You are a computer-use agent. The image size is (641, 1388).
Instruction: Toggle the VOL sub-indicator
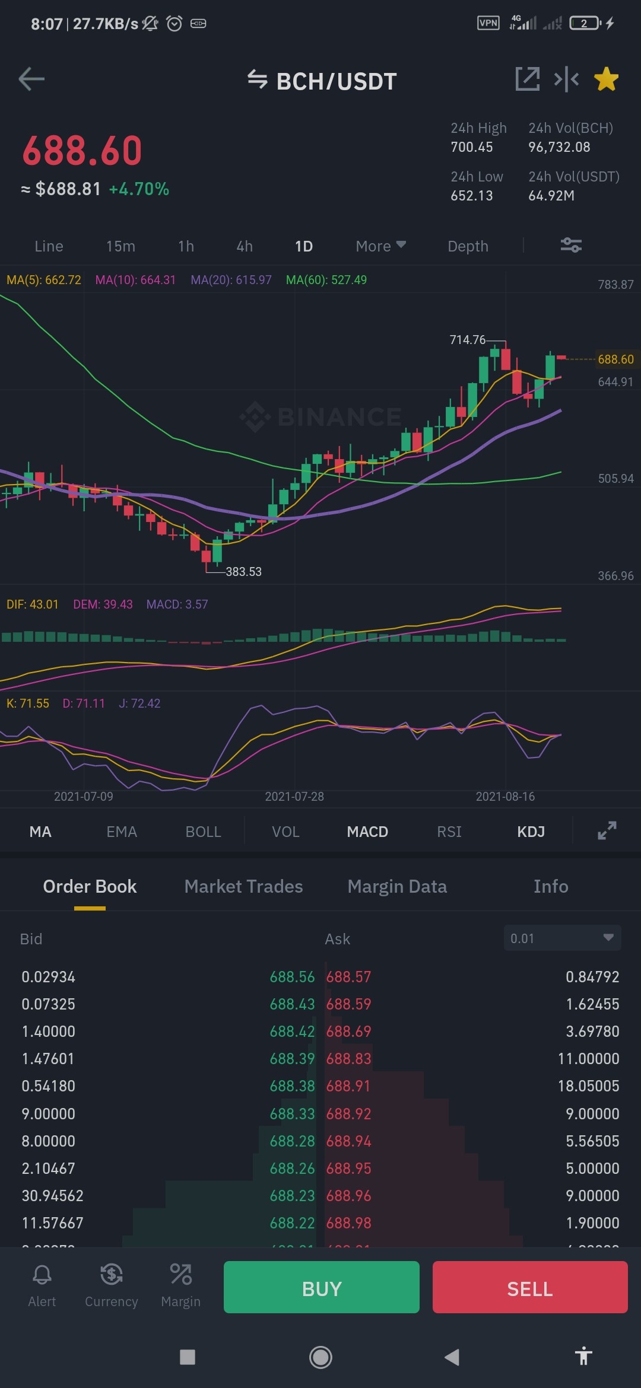tap(285, 832)
